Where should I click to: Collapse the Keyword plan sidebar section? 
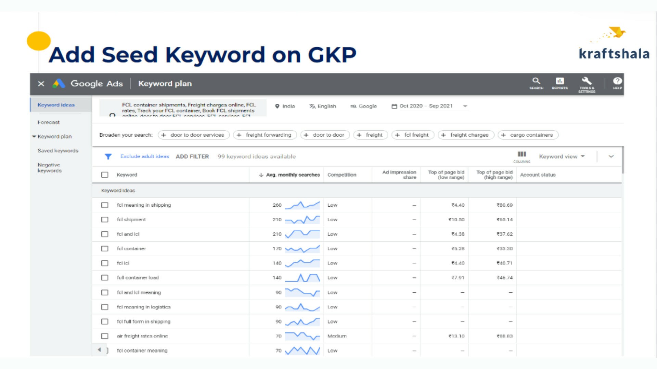tap(34, 136)
